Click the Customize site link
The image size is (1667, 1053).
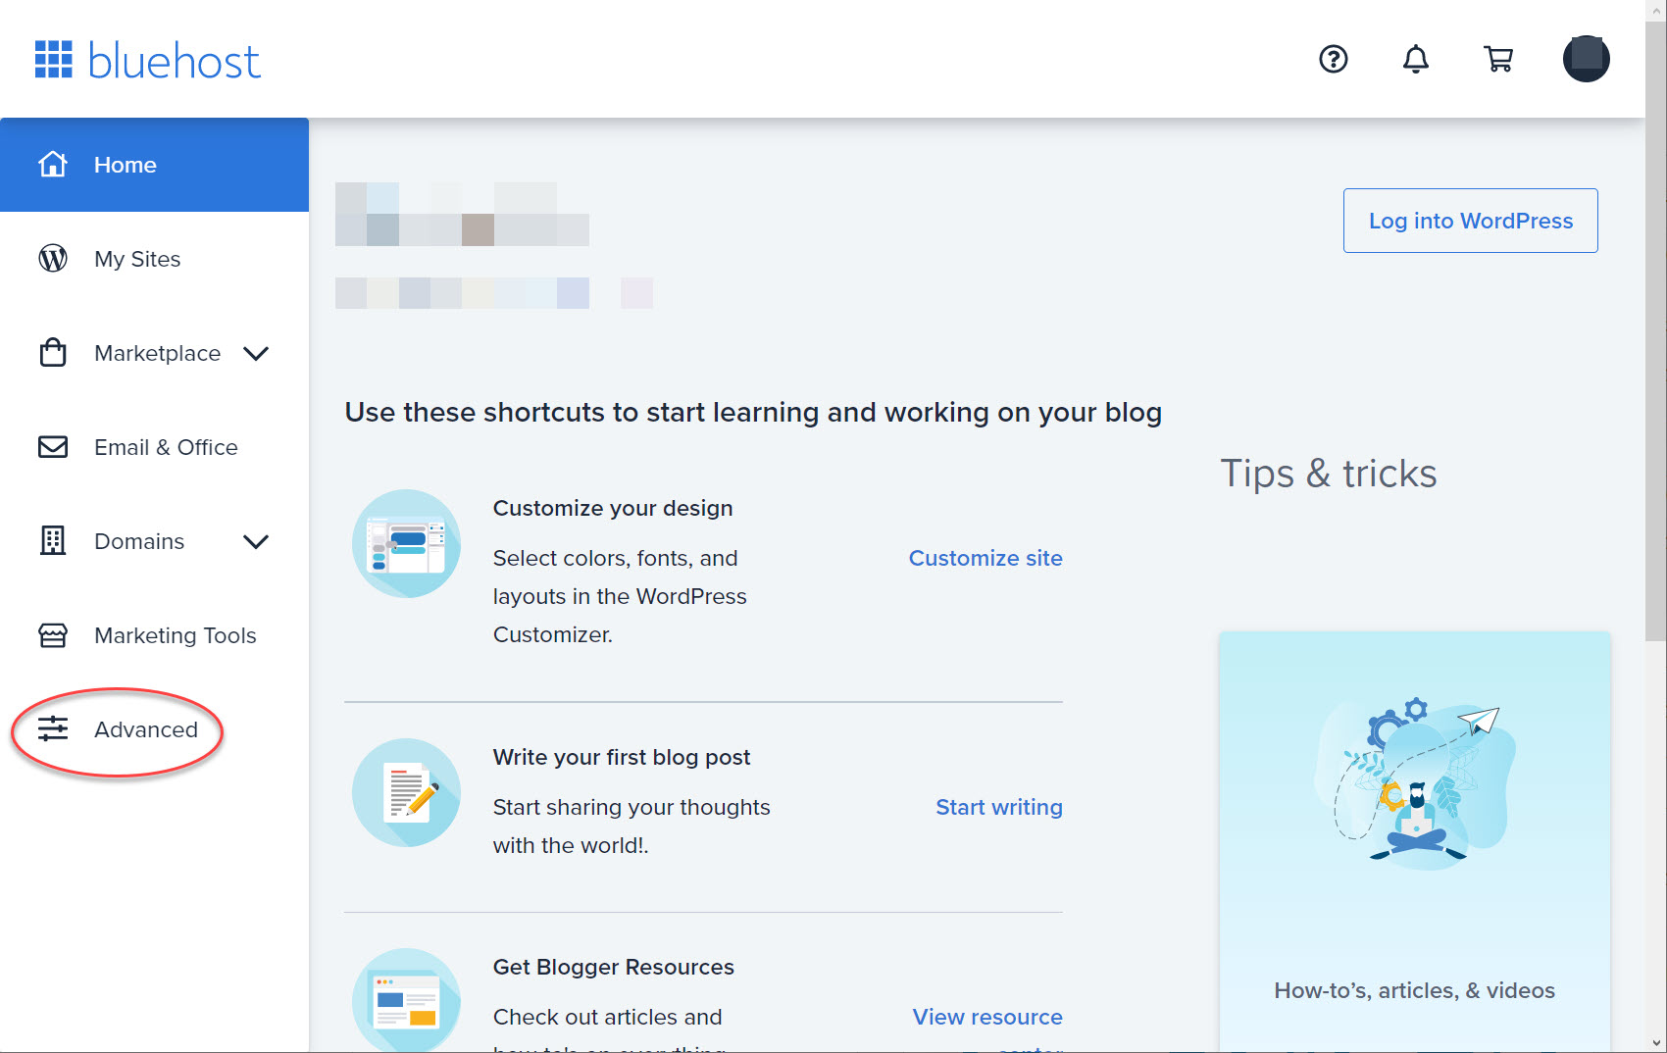[985, 558]
